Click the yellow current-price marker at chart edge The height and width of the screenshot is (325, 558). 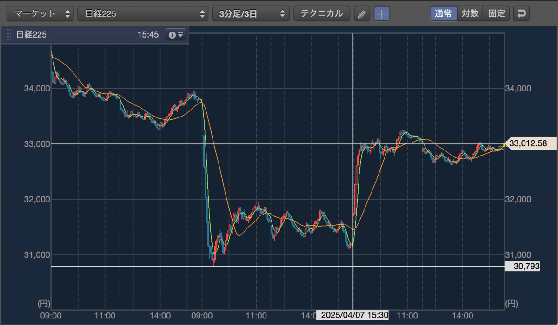[504, 145]
